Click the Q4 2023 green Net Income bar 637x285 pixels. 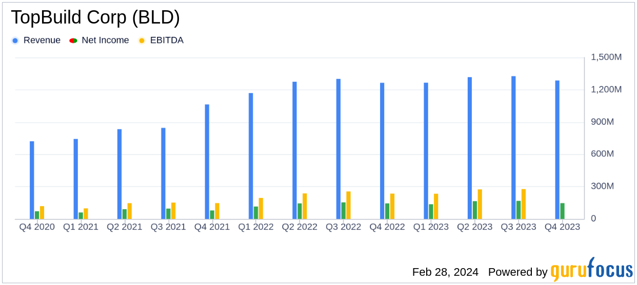pos(562,211)
